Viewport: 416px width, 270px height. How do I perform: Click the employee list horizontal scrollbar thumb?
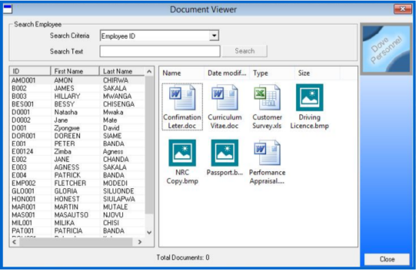pos(76,242)
